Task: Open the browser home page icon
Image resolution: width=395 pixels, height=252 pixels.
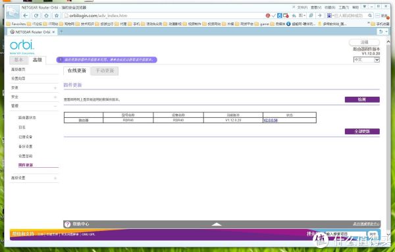Action: pyautogui.click(x=46, y=16)
